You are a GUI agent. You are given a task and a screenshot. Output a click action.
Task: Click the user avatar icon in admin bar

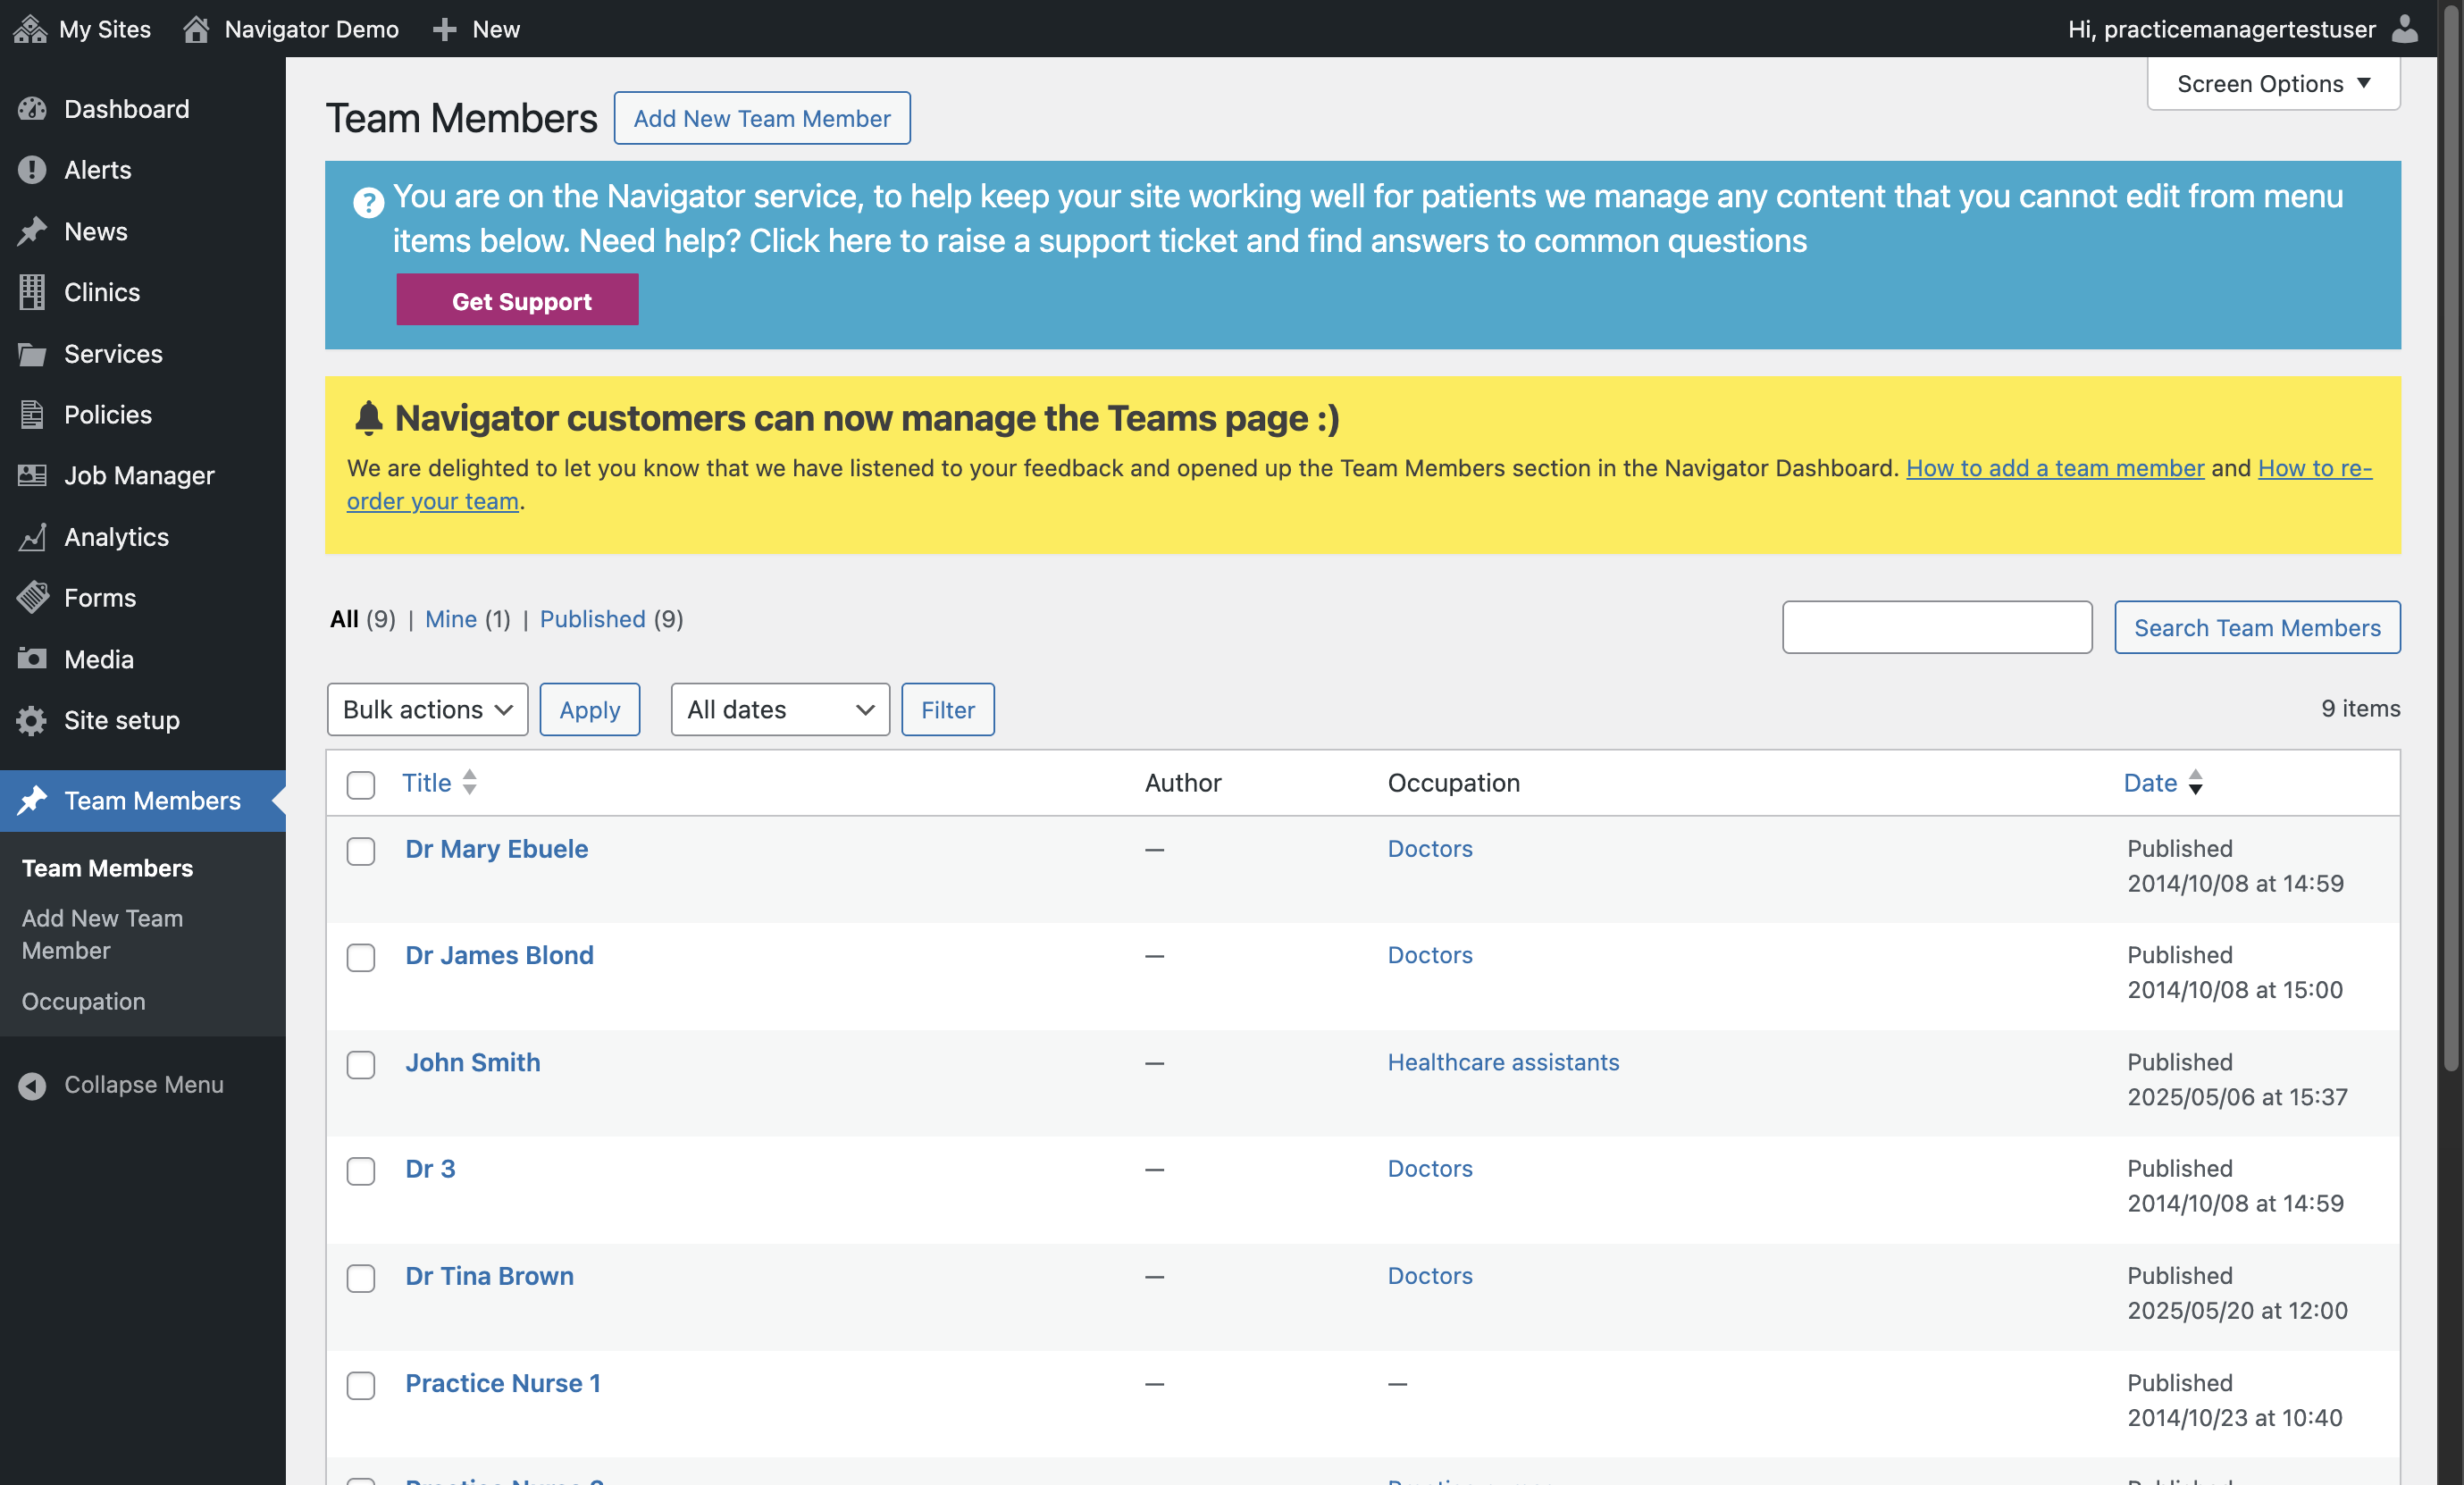(x=2405, y=29)
